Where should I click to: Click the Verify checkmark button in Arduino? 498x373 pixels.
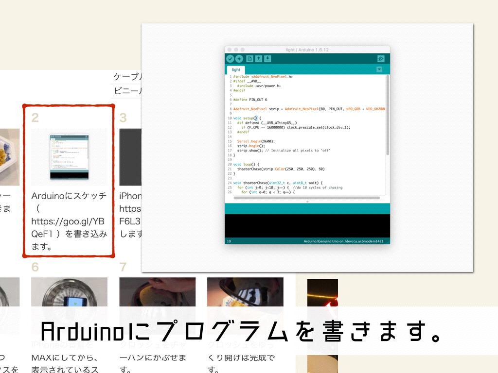230,59
